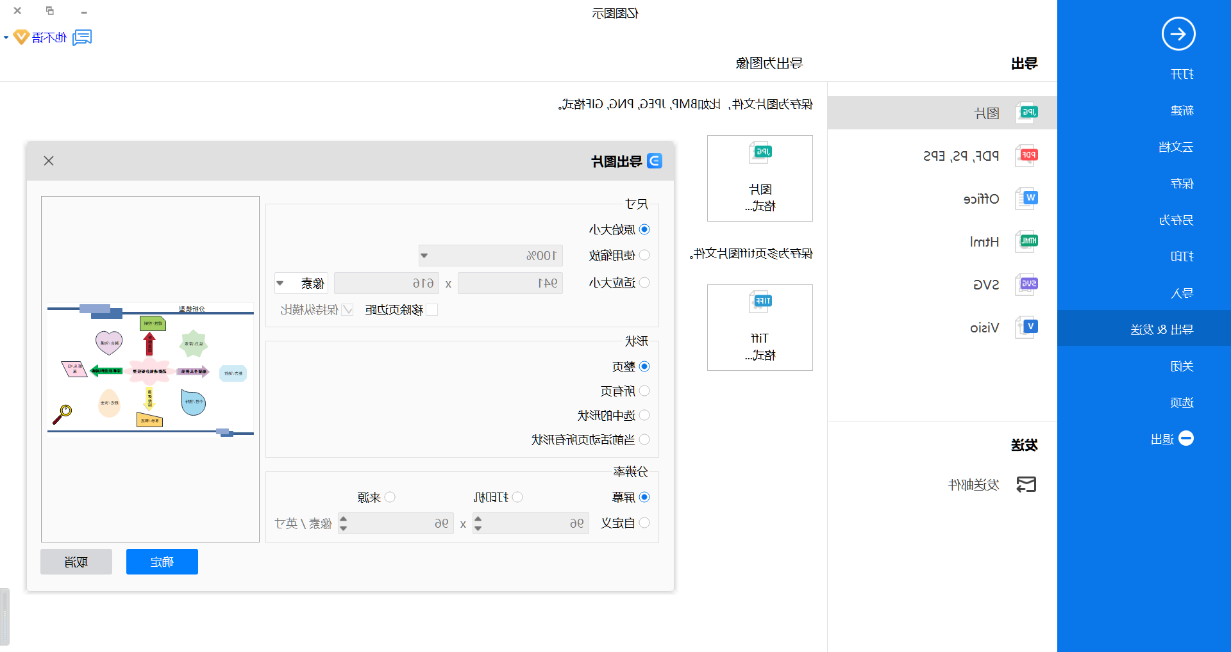Decrease horizontal resolution with down stepper
1231x652 pixels.
click(478, 528)
